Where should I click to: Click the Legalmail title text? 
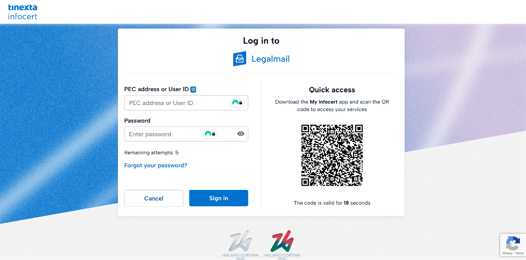pos(270,59)
